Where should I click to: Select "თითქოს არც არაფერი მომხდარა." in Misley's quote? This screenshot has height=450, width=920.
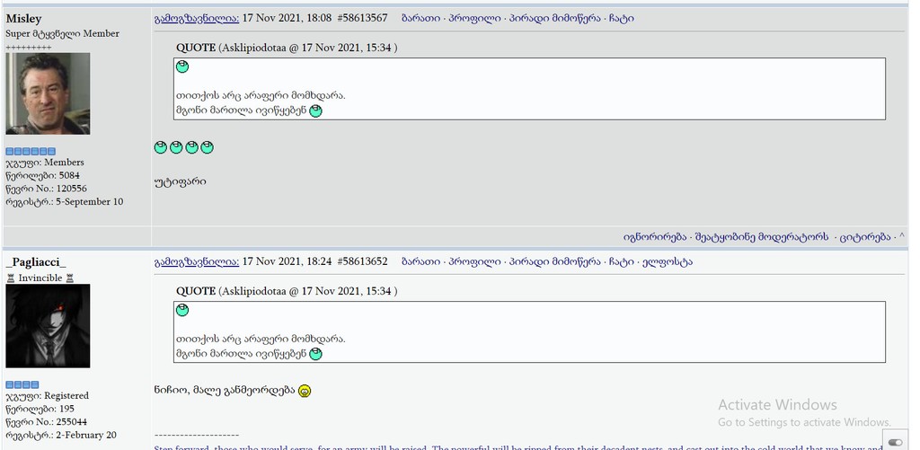tap(261, 95)
